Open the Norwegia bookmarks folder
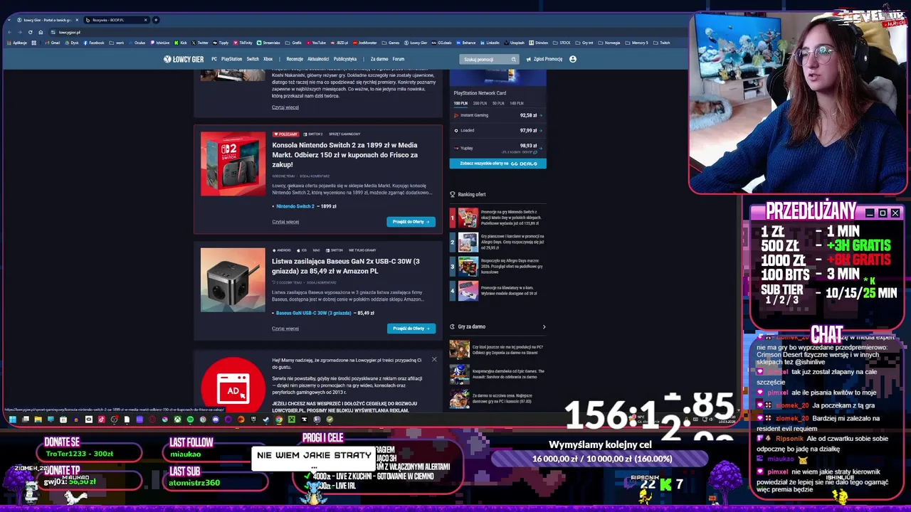The width and height of the screenshot is (911, 512). [x=610, y=43]
